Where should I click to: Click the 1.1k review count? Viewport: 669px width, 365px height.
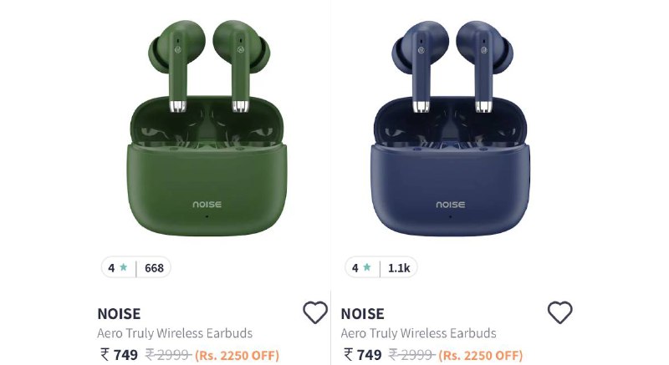[x=399, y=268]
